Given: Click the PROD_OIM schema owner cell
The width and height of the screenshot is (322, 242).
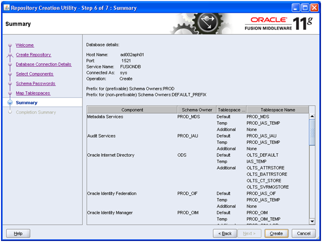Looking at the screenshot, I should pos(188,213).
